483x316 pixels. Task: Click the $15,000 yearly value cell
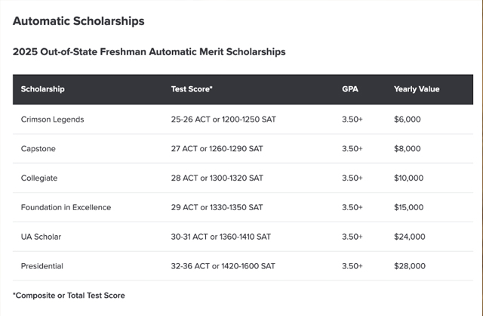click(x=409, y=207)
